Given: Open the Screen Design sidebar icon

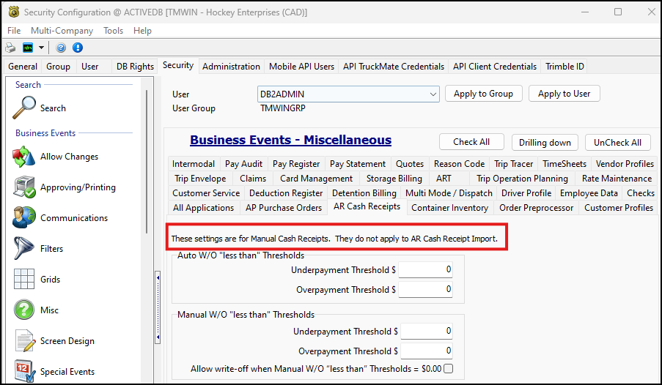Looking at the screenshot, I should click(x=24, y=341).
